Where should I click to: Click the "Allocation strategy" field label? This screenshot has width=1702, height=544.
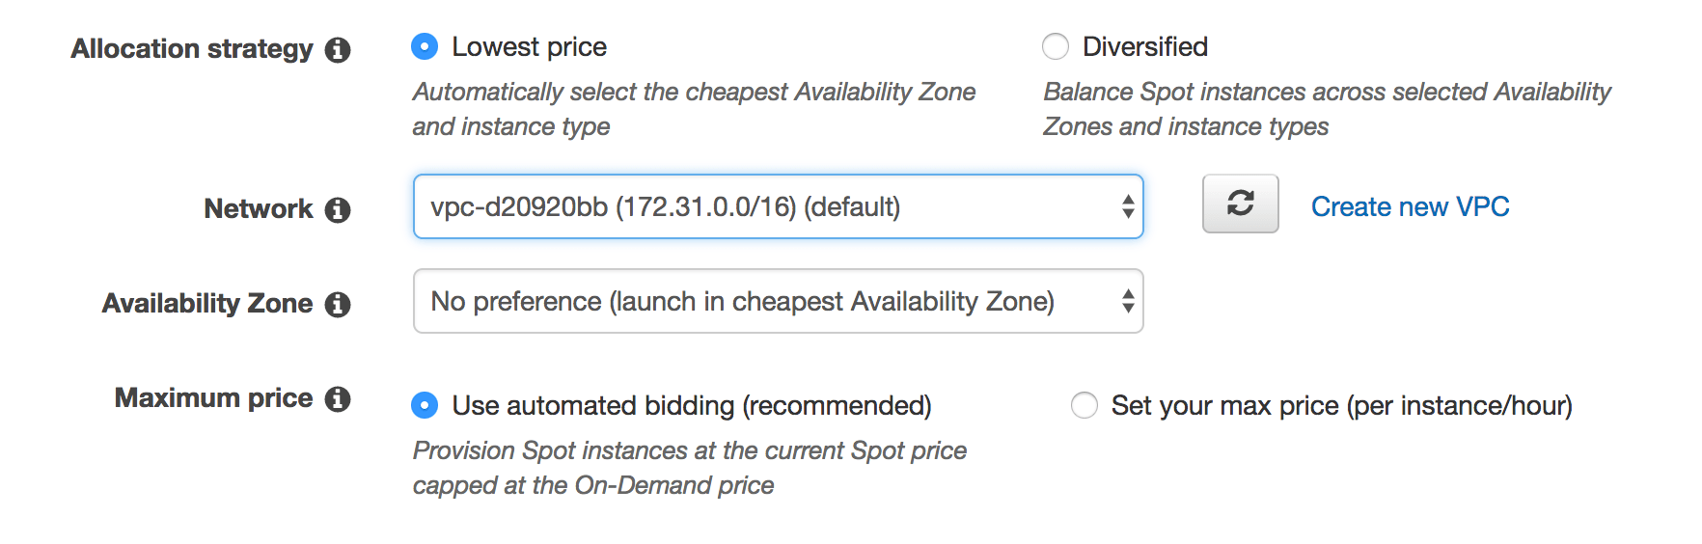pyautogui.click(x=192, y=49)
